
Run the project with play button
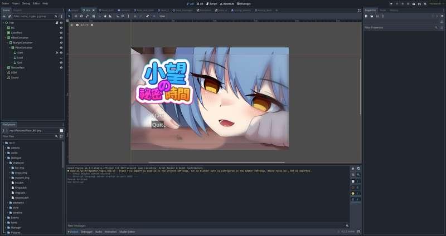[391, 4]
